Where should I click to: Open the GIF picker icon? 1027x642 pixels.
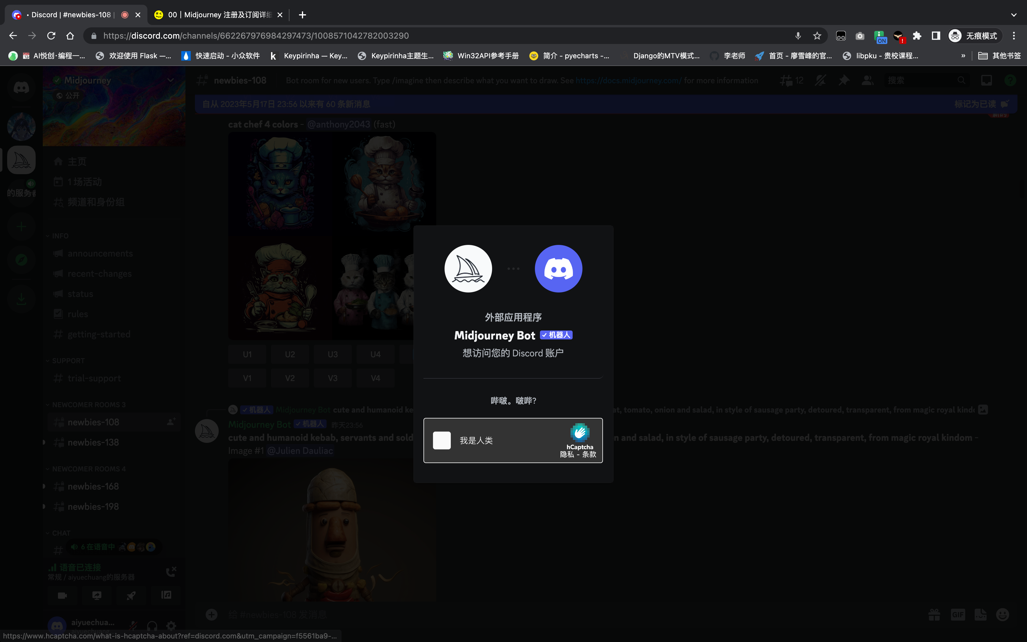coord(958,614)
